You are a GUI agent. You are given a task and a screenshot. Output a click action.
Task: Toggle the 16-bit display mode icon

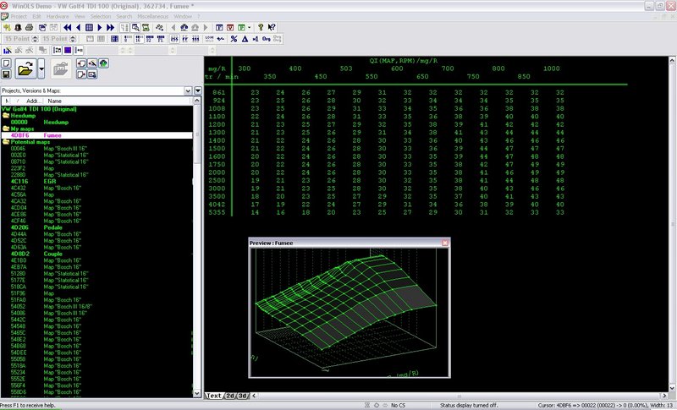click(139, 39)
